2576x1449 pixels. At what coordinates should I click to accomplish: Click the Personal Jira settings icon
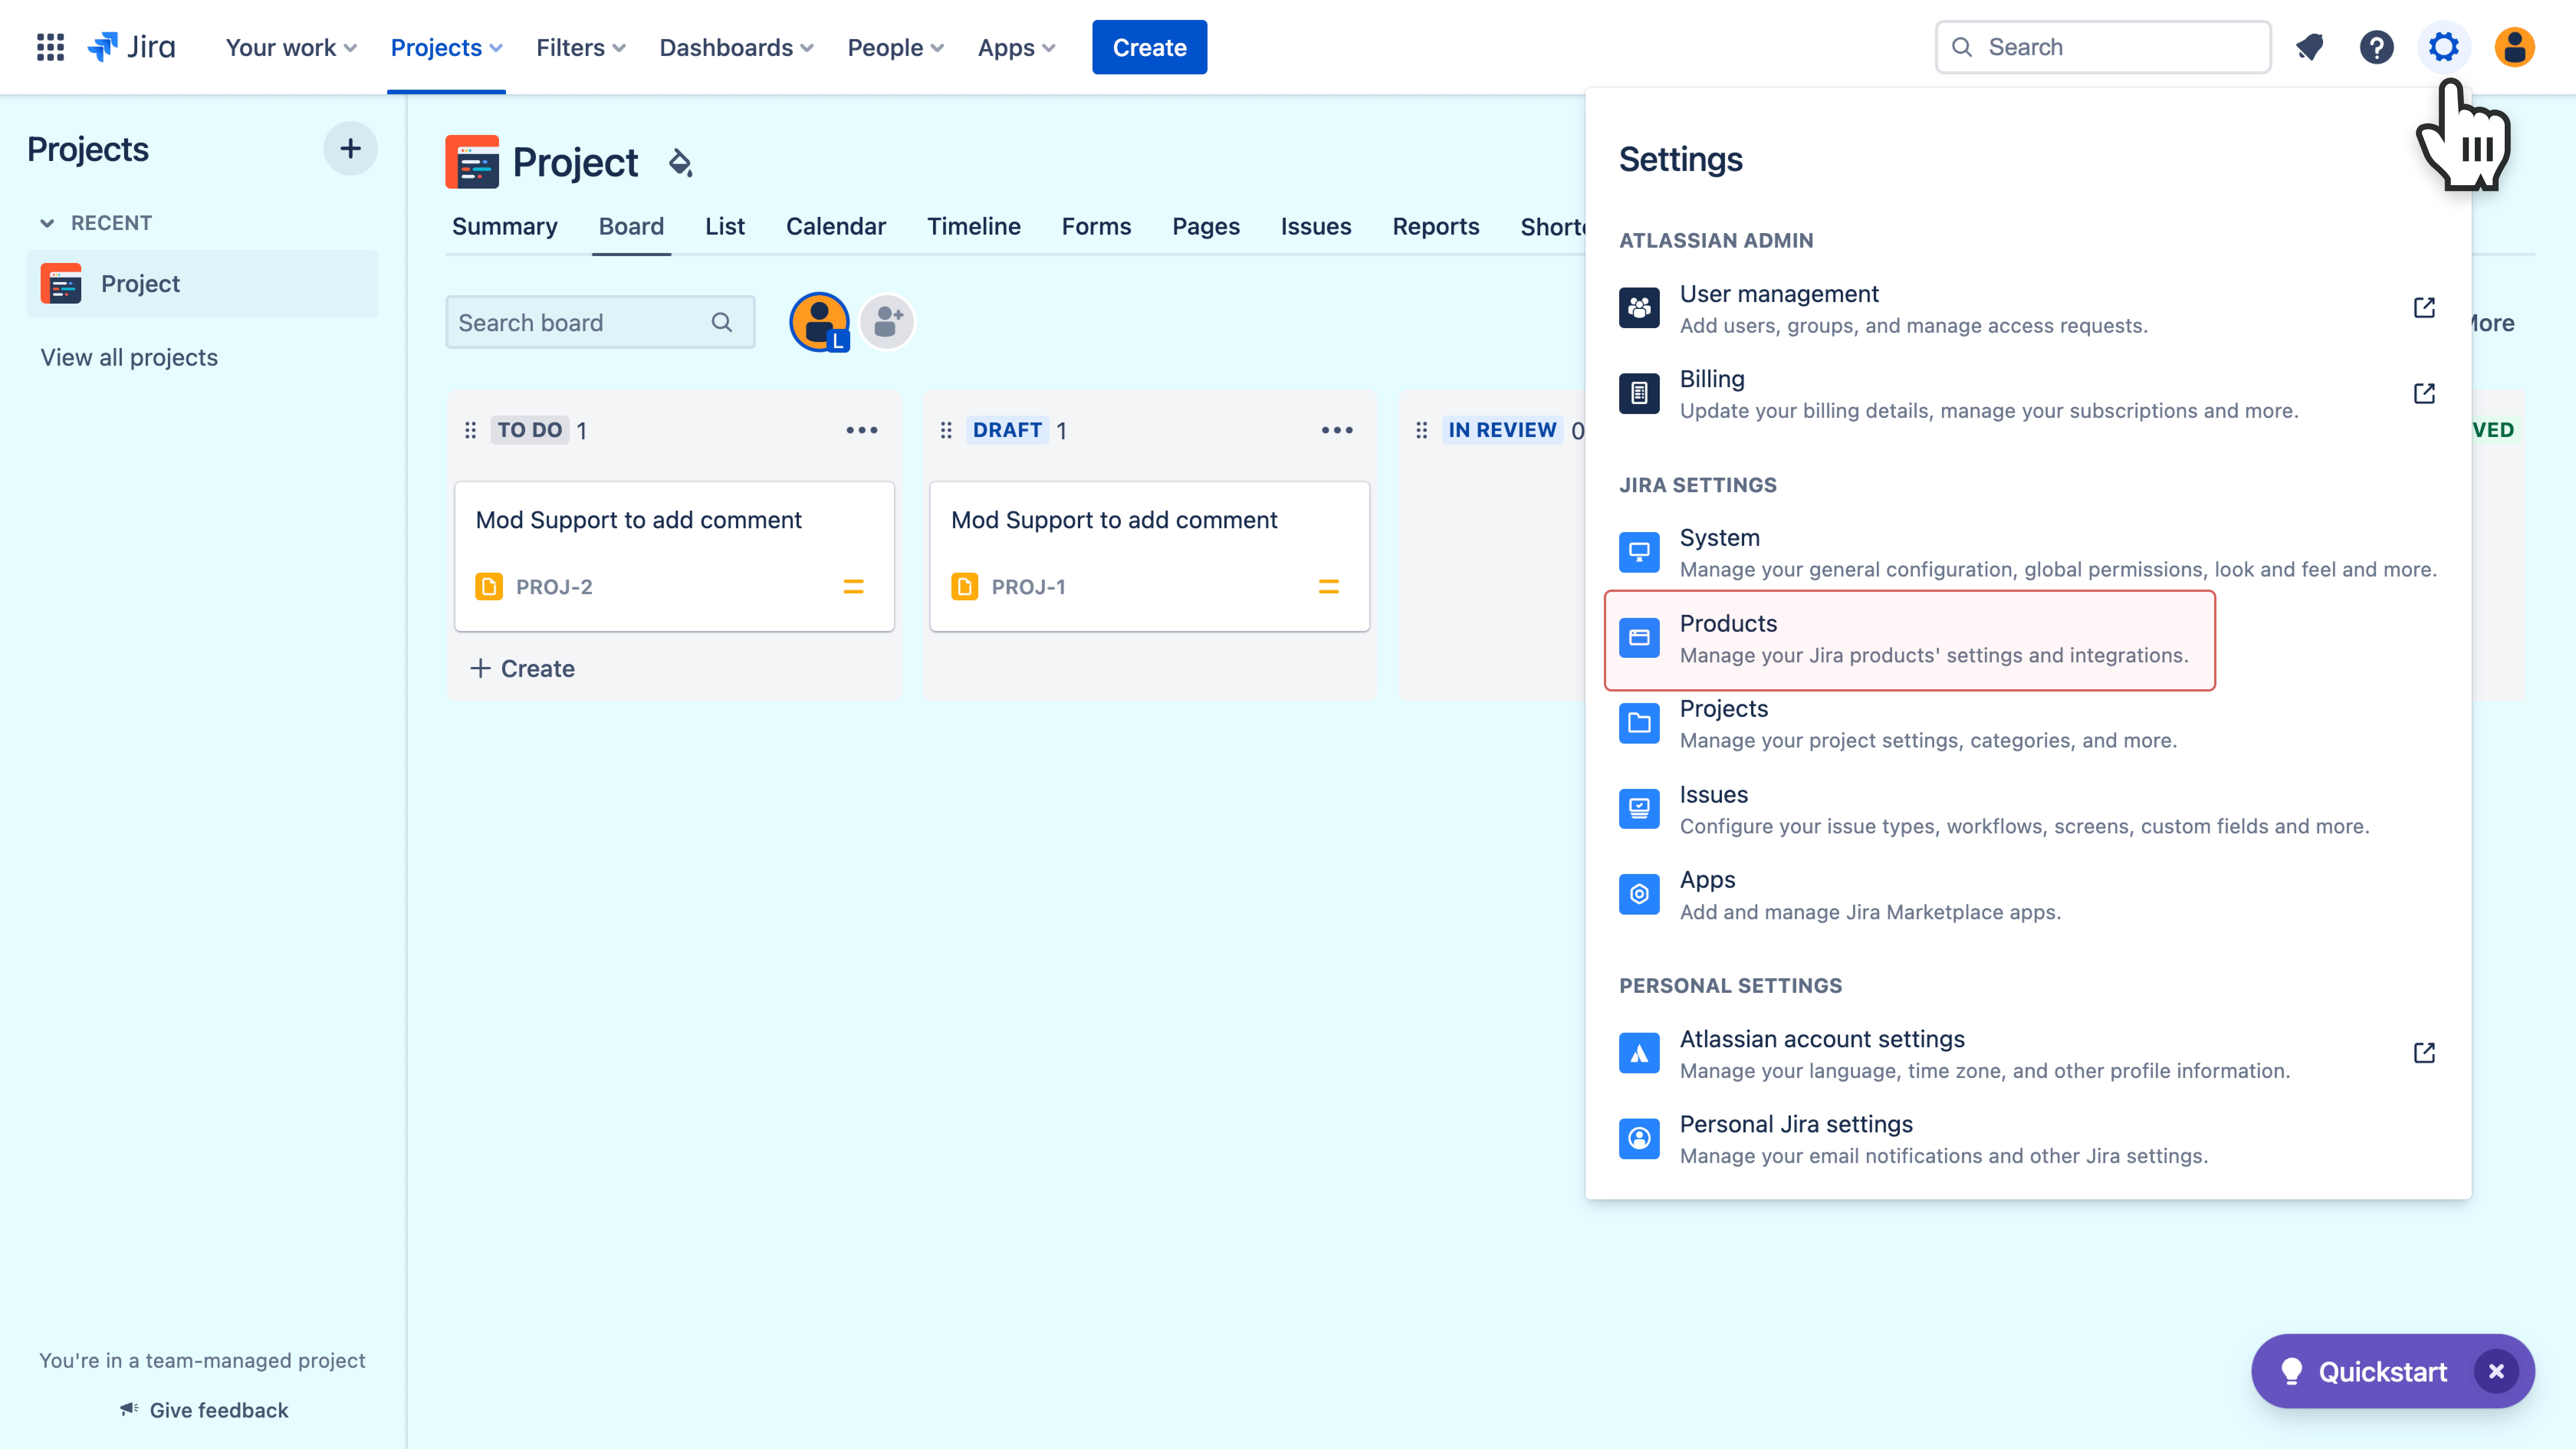pyautogui.click(x=1639, y=1138)
